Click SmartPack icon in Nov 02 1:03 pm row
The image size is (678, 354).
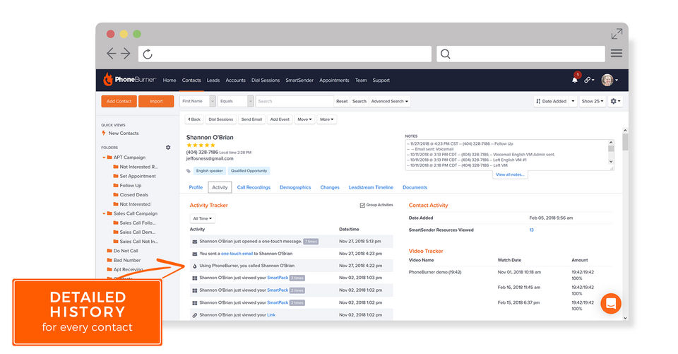tap(195, 278)
